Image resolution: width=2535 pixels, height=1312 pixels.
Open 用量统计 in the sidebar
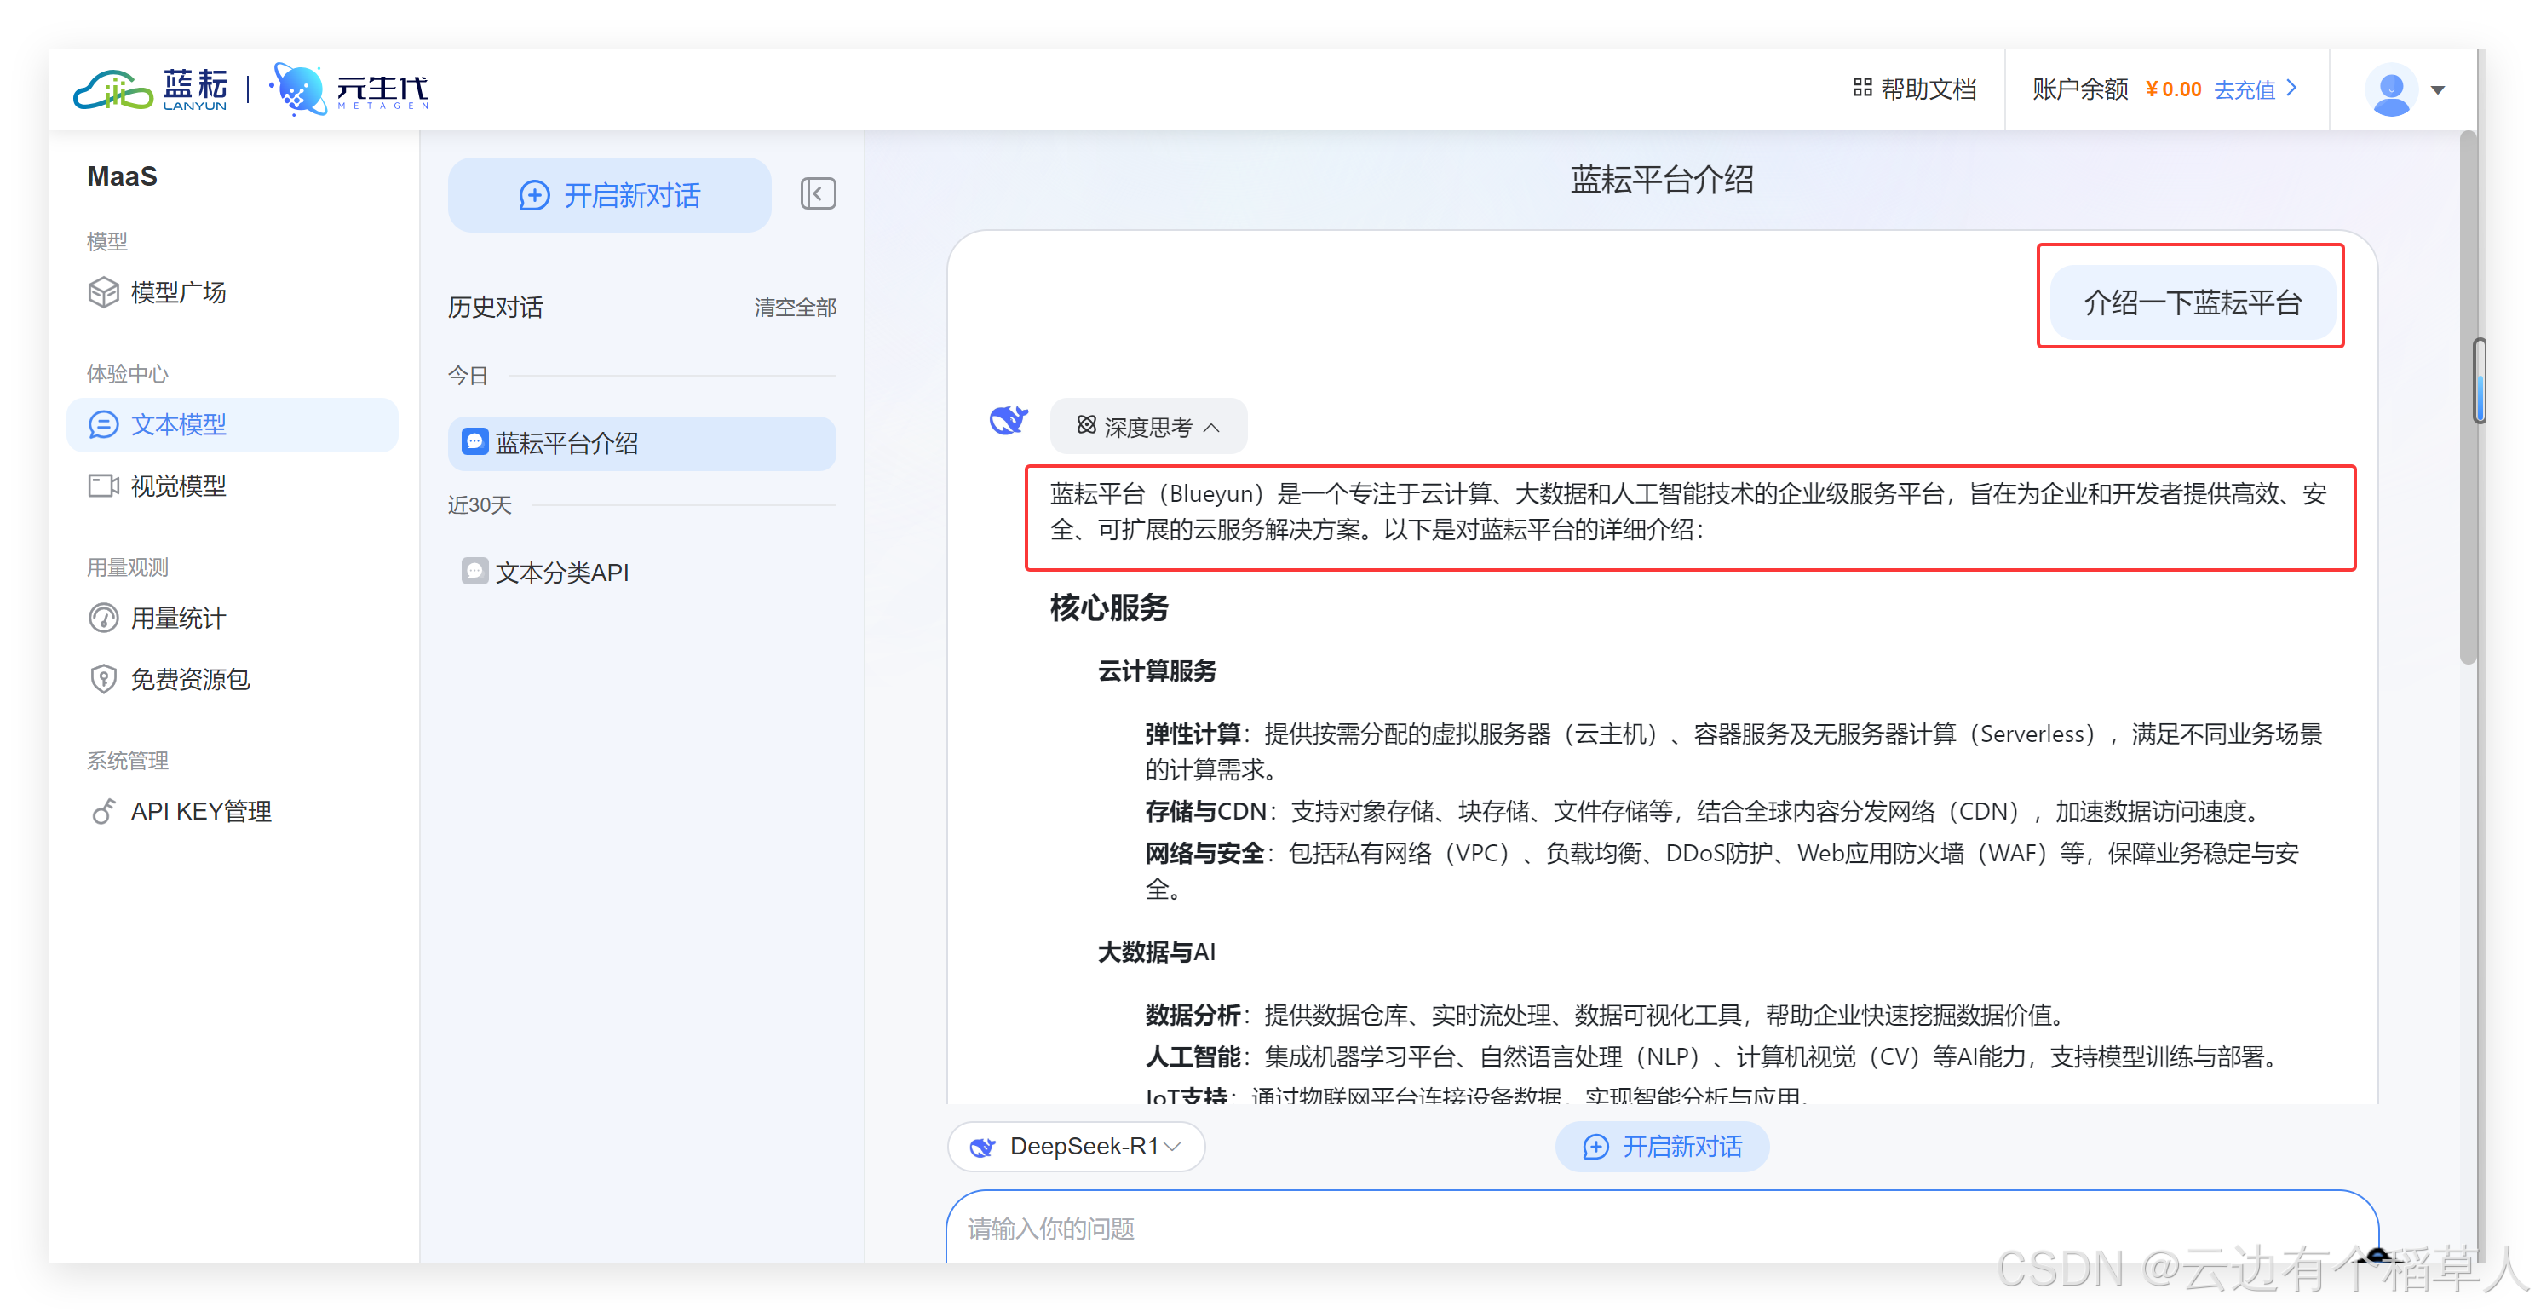[177, 619]
